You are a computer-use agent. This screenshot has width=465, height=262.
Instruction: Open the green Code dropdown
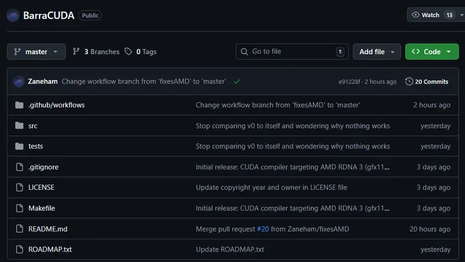(x=431, y=52)
